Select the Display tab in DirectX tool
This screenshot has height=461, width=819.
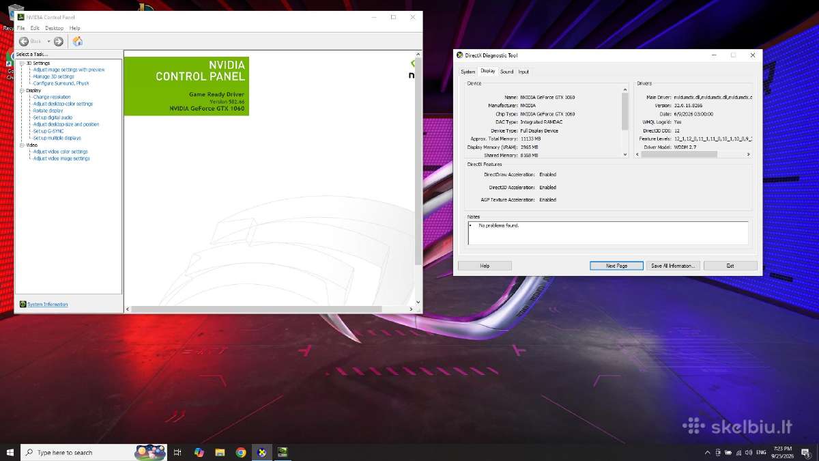tap(488, 71)
